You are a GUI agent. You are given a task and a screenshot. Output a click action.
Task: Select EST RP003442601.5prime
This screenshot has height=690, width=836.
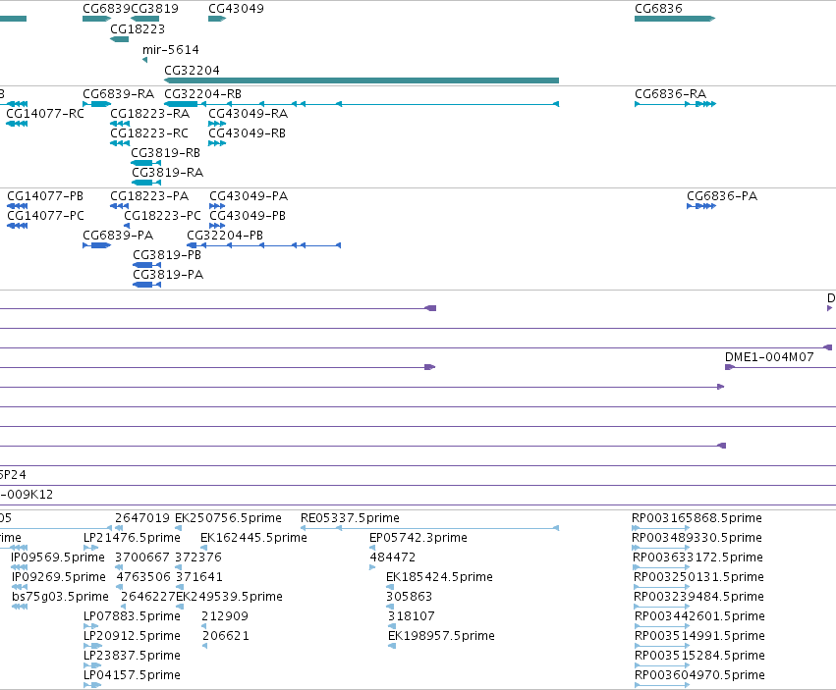(x=662, y=626)
